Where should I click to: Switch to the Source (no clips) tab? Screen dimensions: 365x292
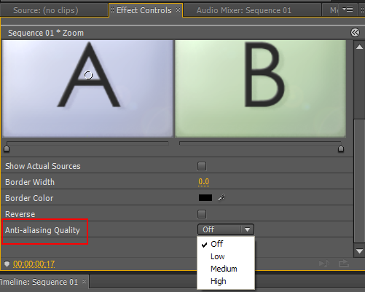click(x=46, y=10)
